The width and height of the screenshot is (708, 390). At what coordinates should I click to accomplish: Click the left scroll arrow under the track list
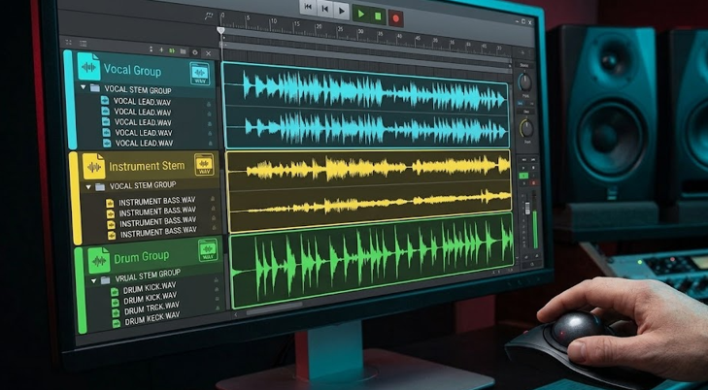(x=235, y=314)
